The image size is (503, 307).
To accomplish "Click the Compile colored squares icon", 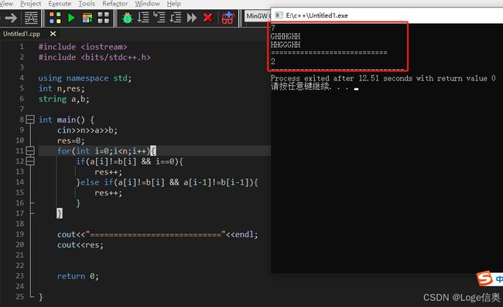I will coord(55,18).
